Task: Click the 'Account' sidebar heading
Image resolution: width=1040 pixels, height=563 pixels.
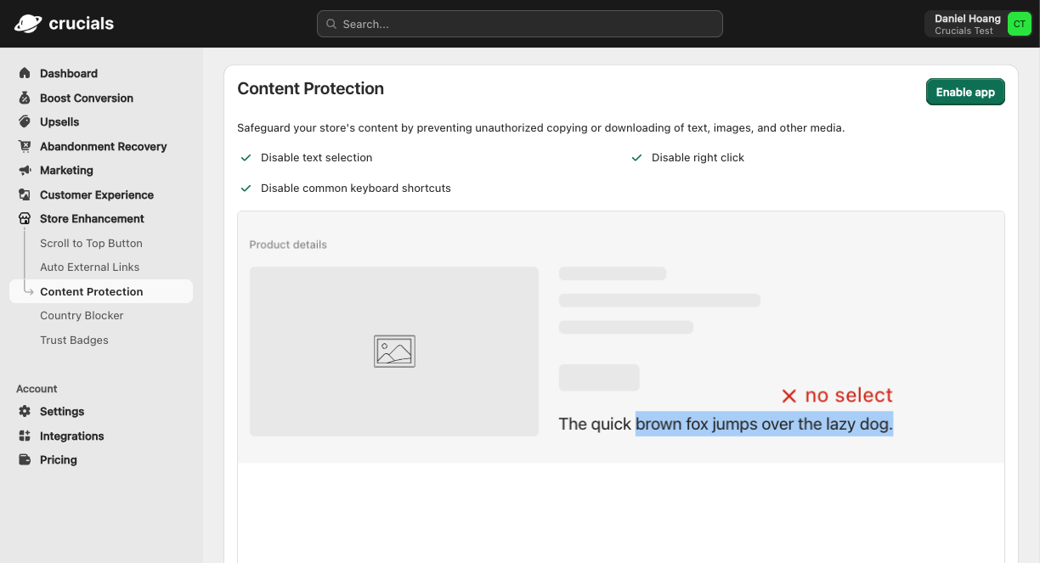Action: tap(37, 389)
